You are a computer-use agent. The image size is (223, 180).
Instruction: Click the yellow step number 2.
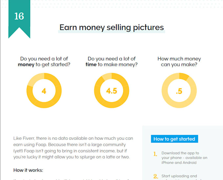[x=156, y=176]
